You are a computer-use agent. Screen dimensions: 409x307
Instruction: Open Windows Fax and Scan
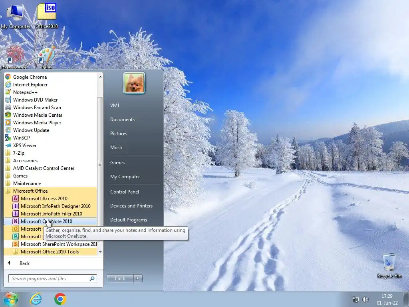[x=50, y=107]
